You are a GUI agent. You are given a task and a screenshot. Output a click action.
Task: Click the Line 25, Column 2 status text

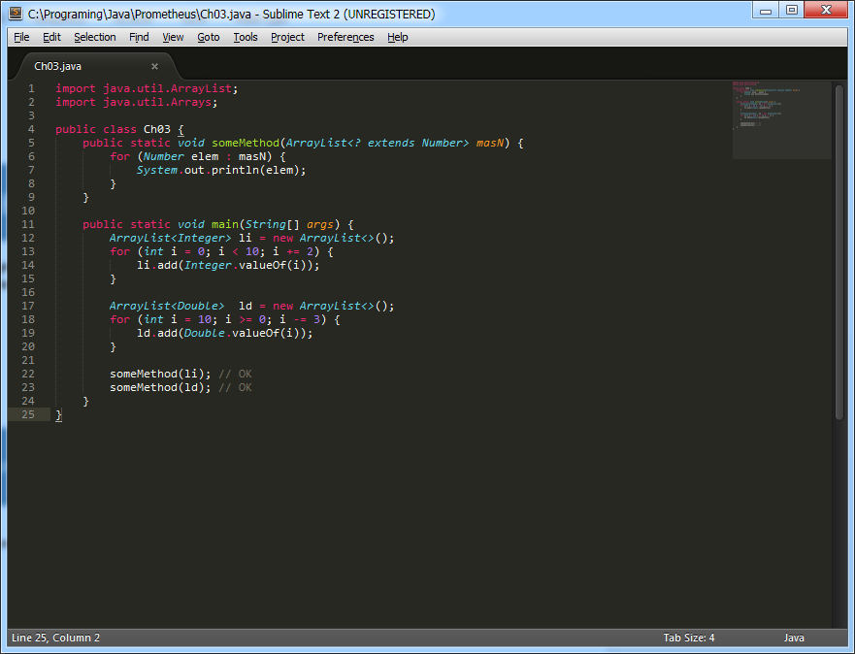(55, 638)
